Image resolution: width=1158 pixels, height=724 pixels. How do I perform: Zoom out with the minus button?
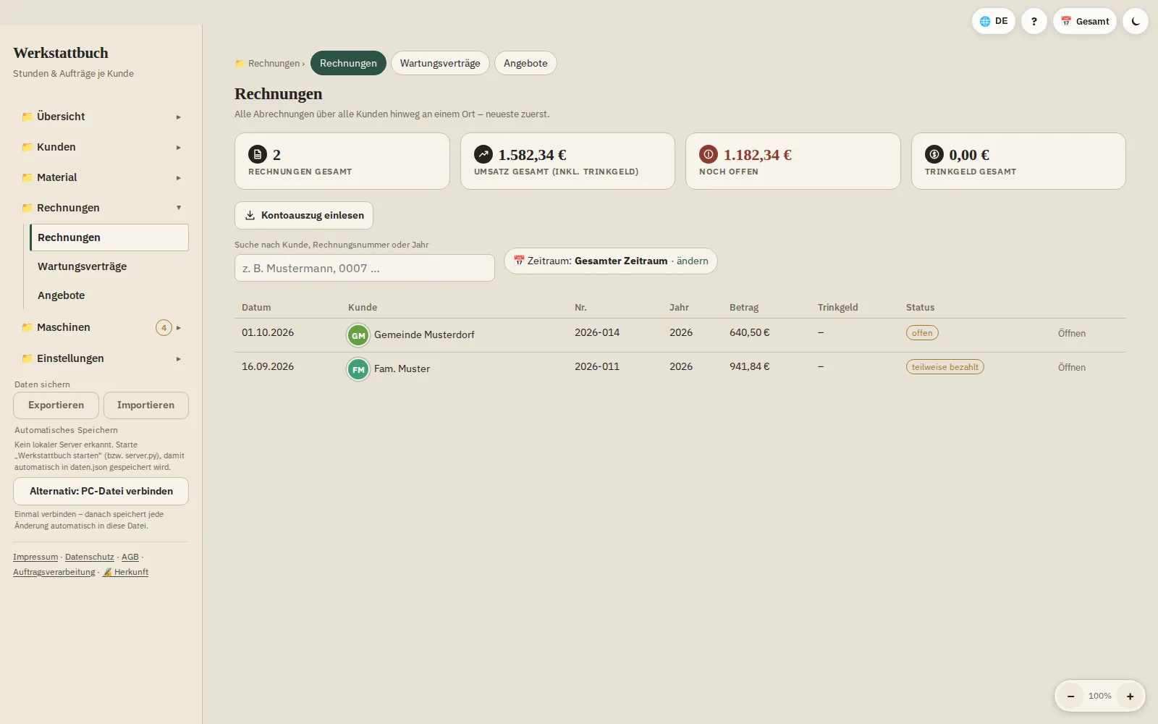click(1070, 696)
